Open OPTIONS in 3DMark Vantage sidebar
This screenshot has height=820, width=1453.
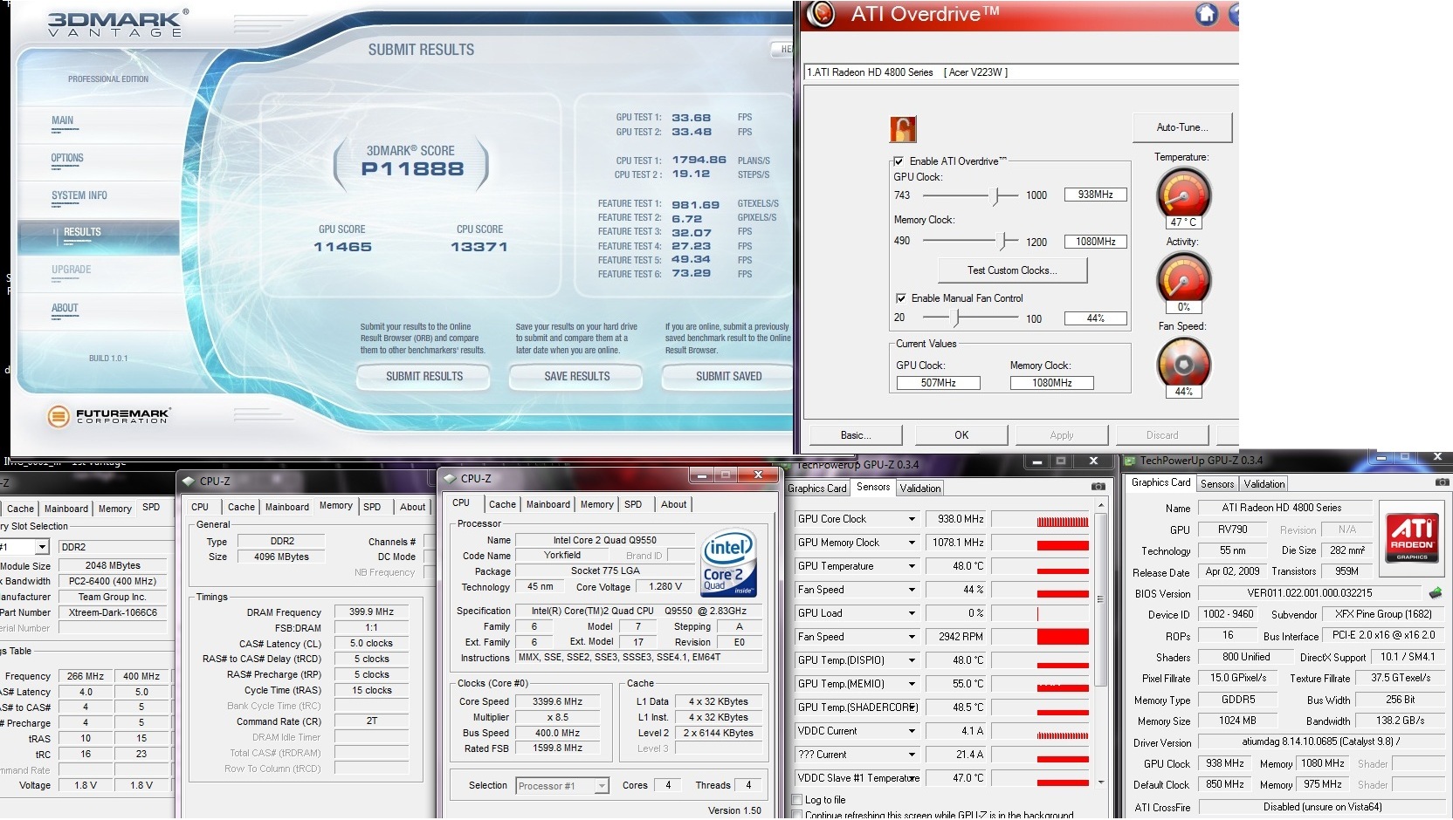pyautogui.click(x=67, y=159)
